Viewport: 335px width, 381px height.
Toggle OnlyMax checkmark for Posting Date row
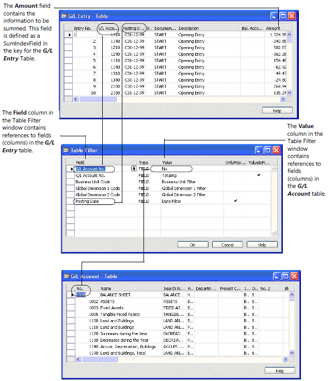click(x=235, y=201)
